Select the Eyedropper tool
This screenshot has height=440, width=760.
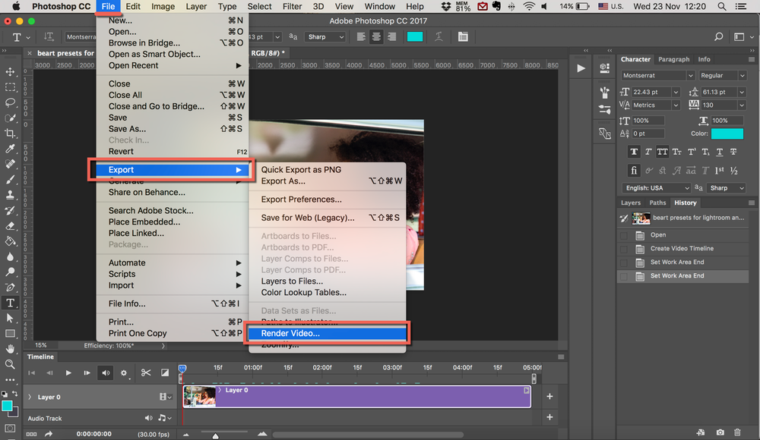tap(10, 149)
